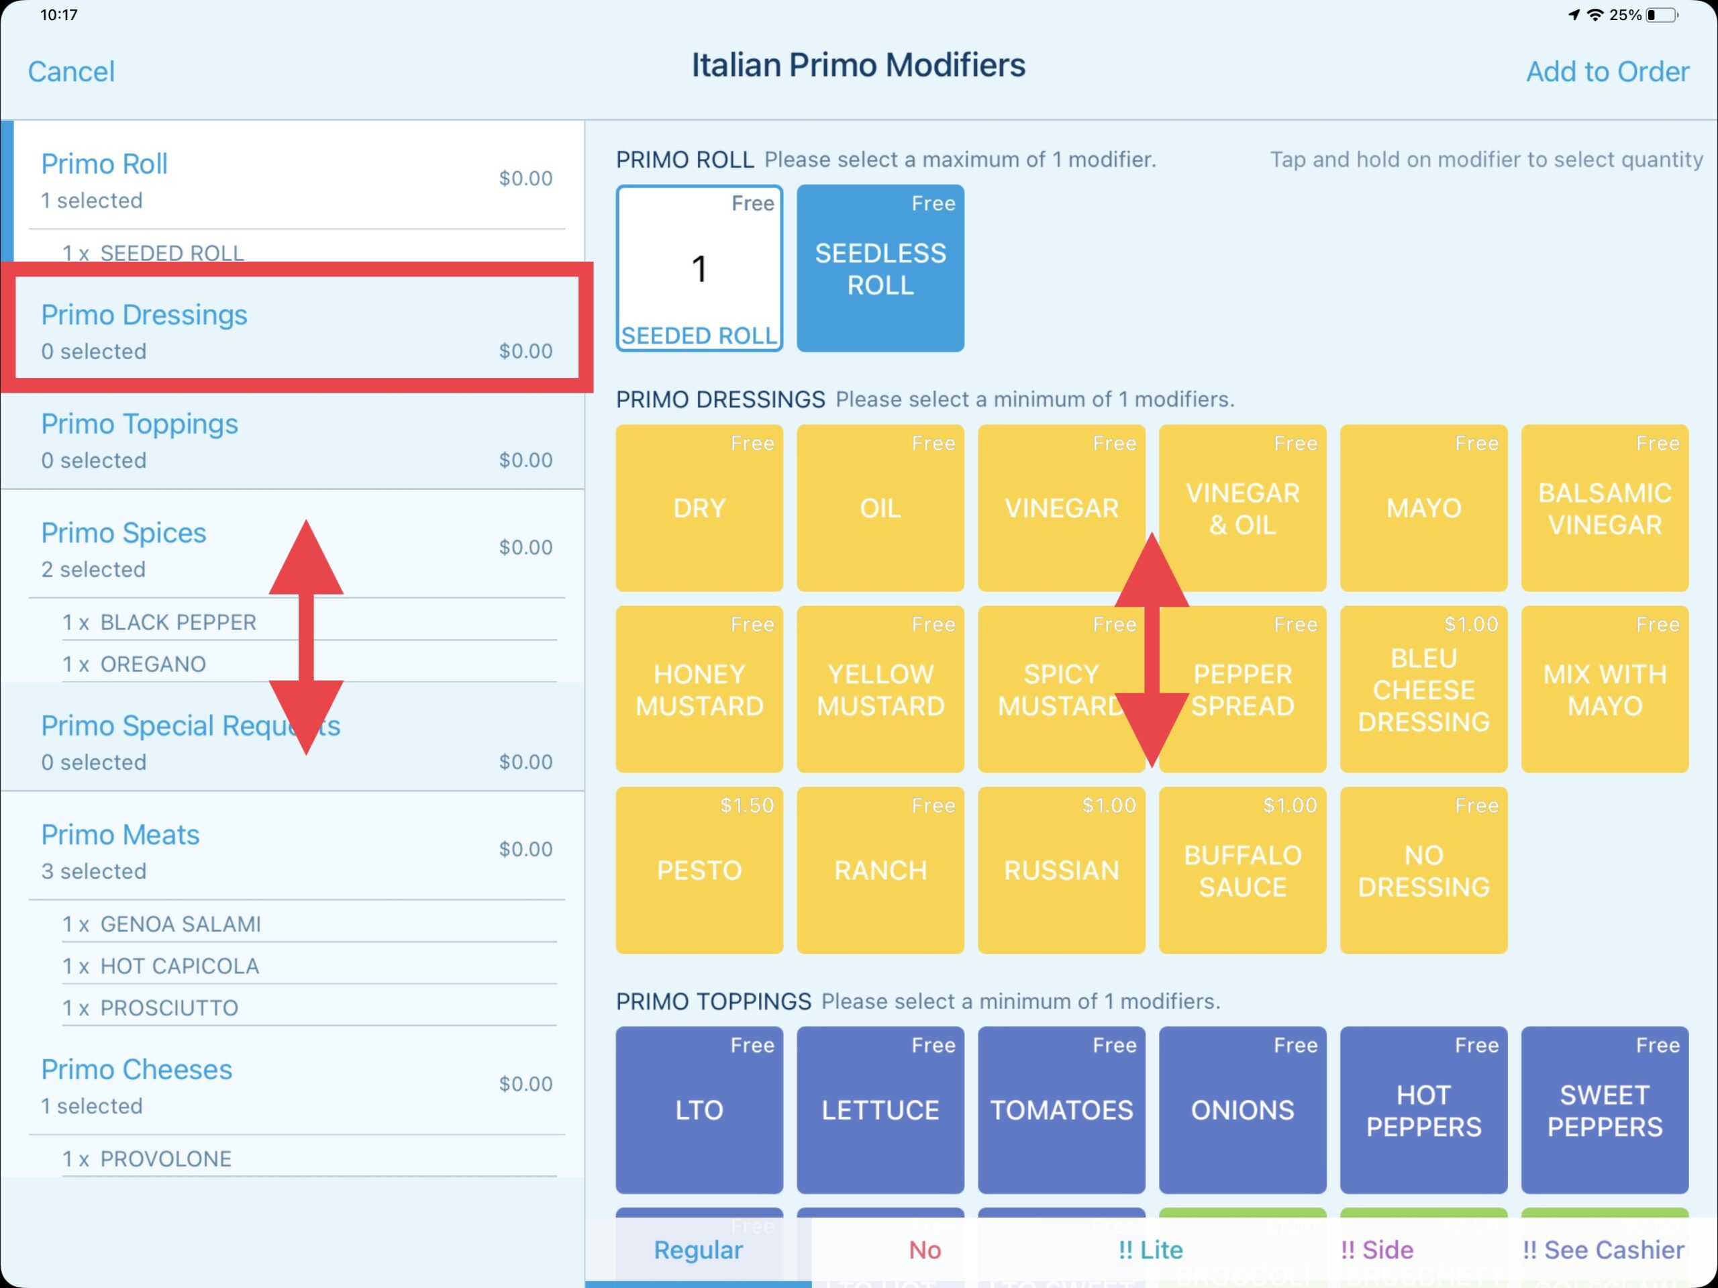Image resolution: width=1718 pixels, height=1288 pixels.
Task: Add ONIONS topping
Action: click(x=1242, y=1109)
